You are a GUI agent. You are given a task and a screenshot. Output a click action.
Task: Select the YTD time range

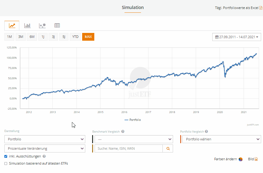click(x=75, y=37)
